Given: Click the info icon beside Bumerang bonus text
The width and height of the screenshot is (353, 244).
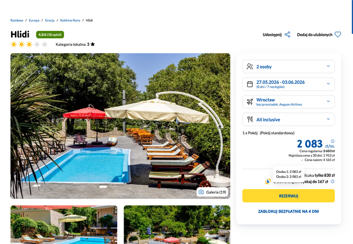Looking at the screenshot, I should click(333, 181).
